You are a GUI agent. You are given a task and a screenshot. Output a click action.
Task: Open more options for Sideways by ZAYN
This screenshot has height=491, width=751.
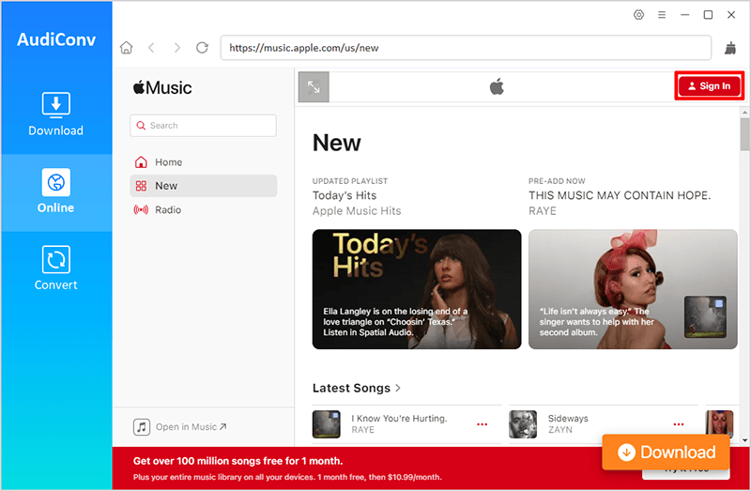tap(679, 424)
